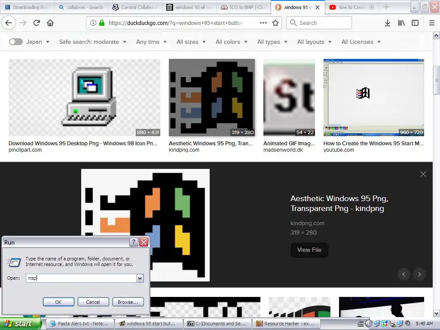Image resolution: width=440 pixels, height=330 pixels.
Task: Open the Firefox hamburger menu
Action: [432, 23]
